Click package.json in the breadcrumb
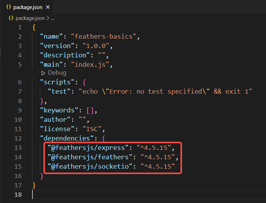The height and width of the screenshot is (203, 266). (30, 18)
